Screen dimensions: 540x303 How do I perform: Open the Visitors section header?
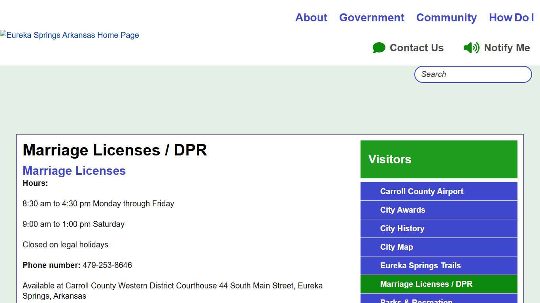(390, 159)
